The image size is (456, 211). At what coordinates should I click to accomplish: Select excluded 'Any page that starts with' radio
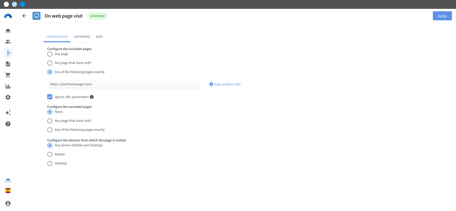pos(50,121)
